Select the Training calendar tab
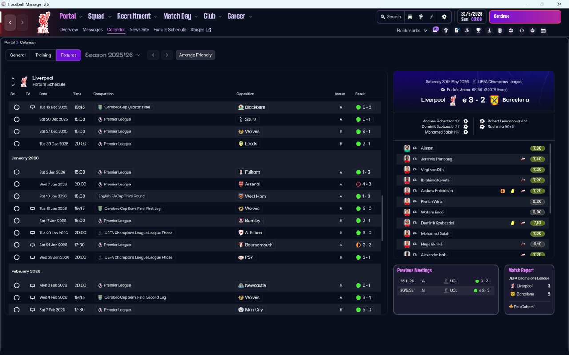The height and width of the screenshot is (355, 569). pos(43,55)
